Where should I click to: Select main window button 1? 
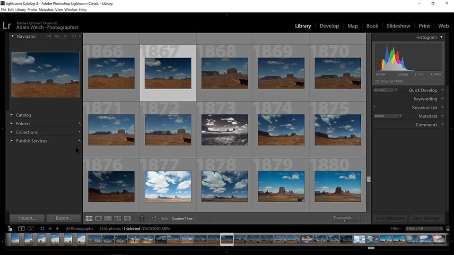click(x=21, y=229)
